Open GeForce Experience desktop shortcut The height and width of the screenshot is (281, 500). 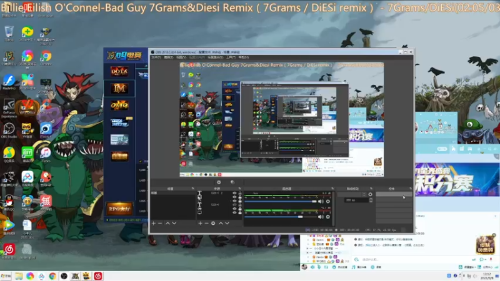pos(9,107)
